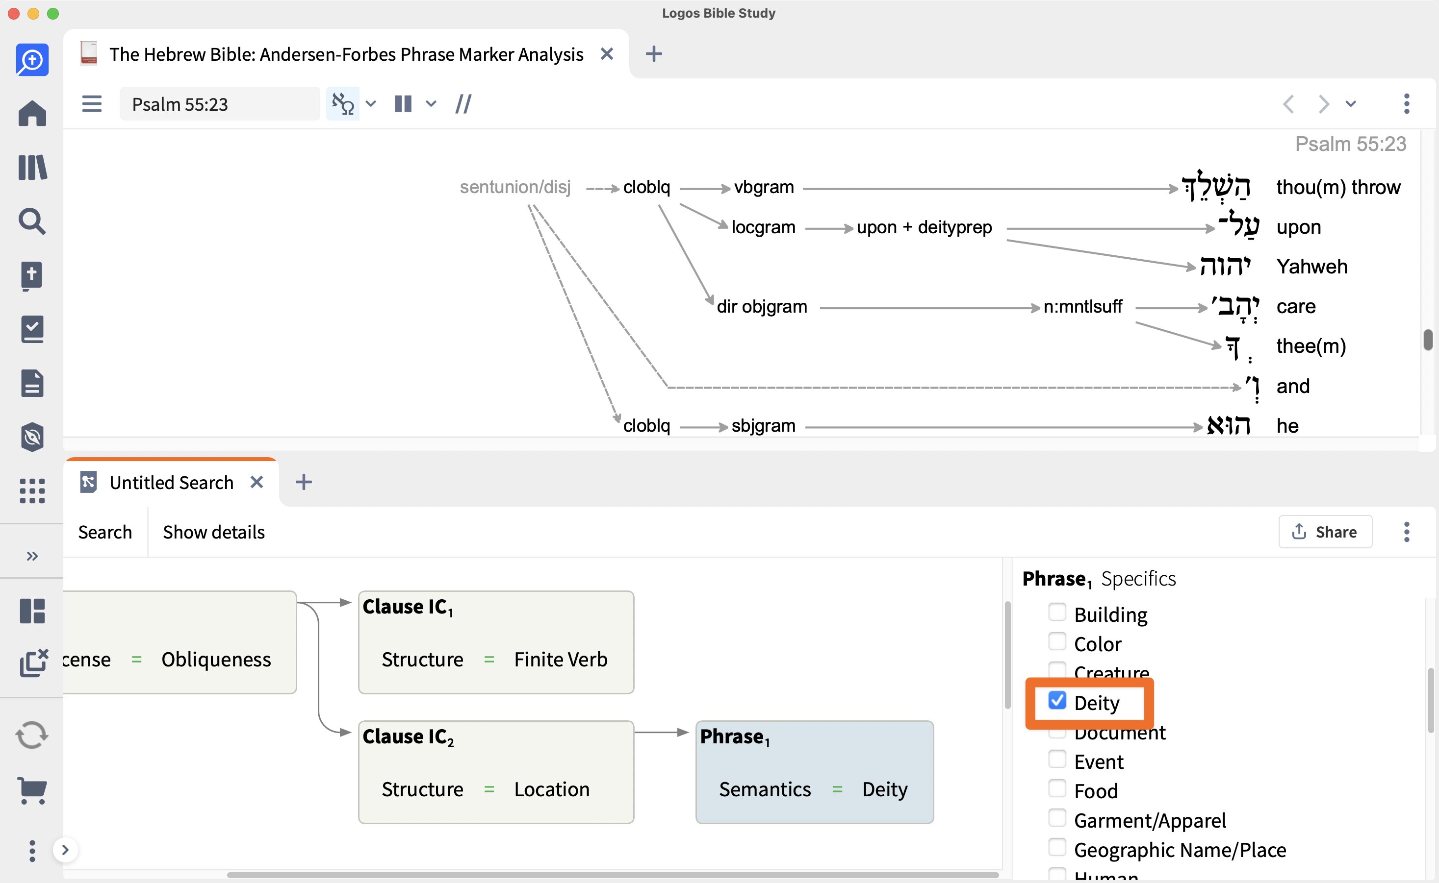Switch to the Untitled Search tab

(171, 482)
